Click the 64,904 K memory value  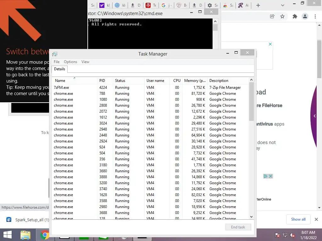click(x=198, y=135)
